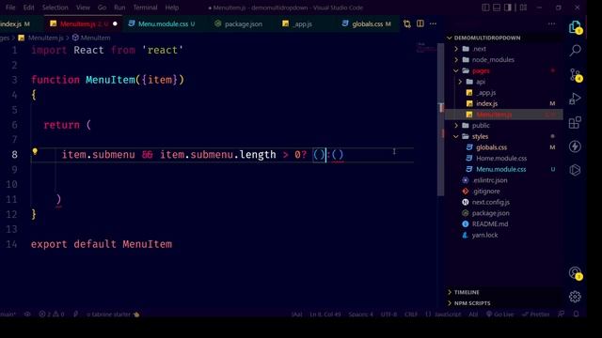Switch to the index.js editor tab
The width and height of the screenshot is (602, 338).
click(x=15, y=23)
